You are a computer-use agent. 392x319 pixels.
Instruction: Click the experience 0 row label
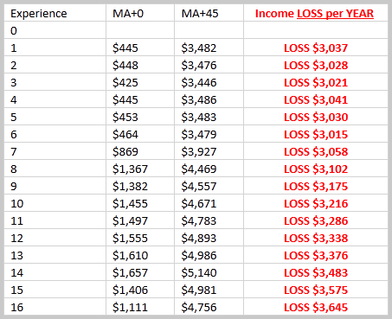coord(55,30)
